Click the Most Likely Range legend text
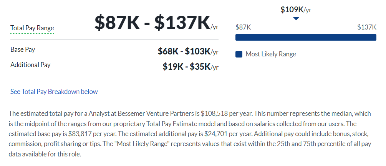 pos(271,54)
